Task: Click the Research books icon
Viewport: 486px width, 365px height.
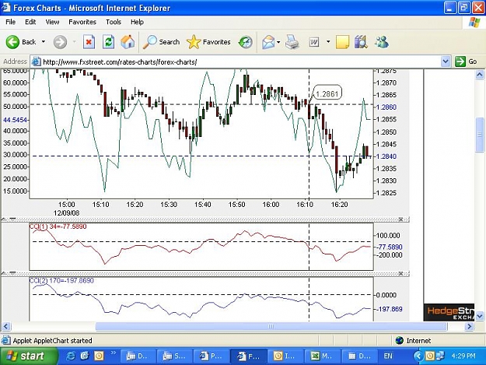Action: [361, 42]
